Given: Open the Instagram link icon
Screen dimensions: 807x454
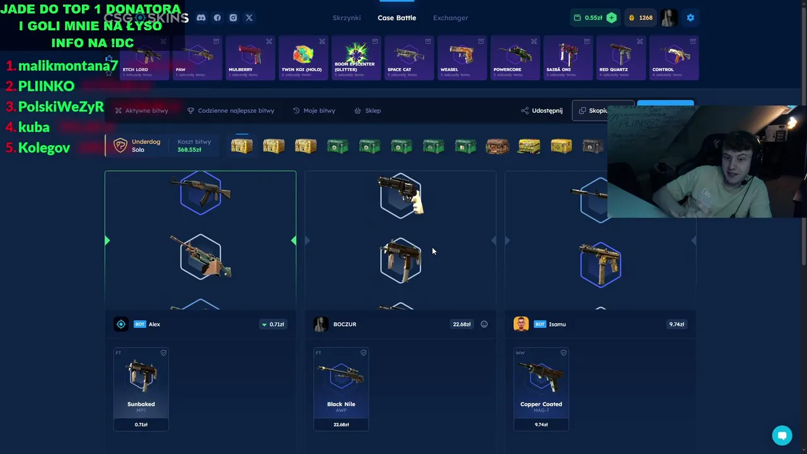Looking at the screenshot, I should click(233, 18).
